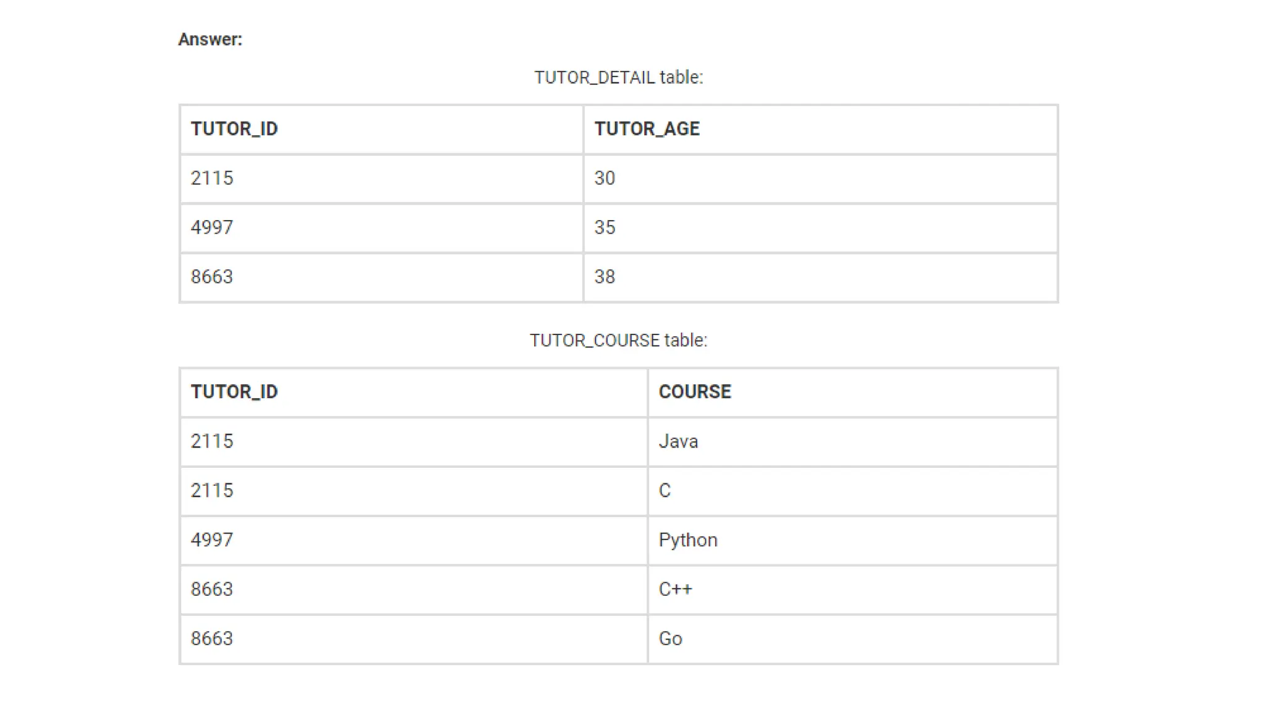
Task: Click tutor ID in the Java row
Action: (x=212, y=441)
